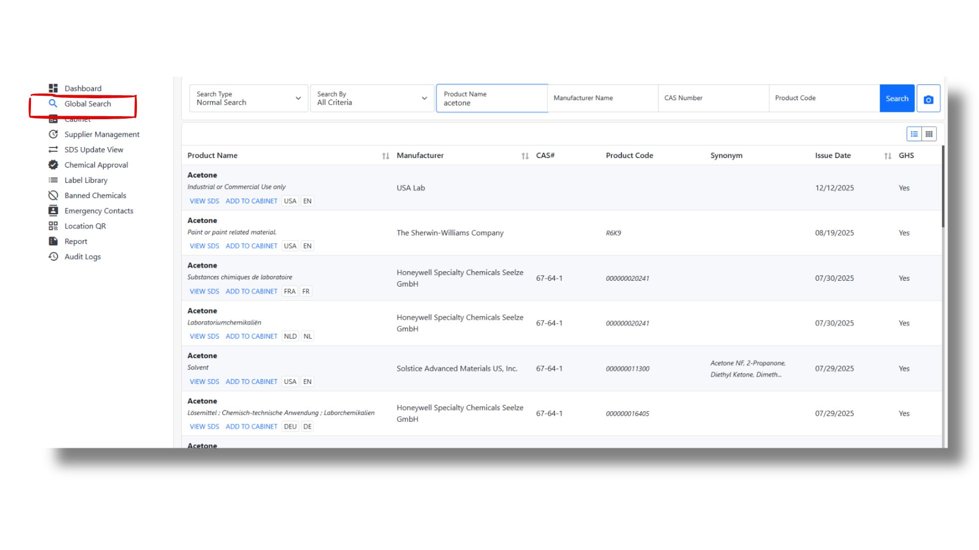Click the blue Search button

897,98
